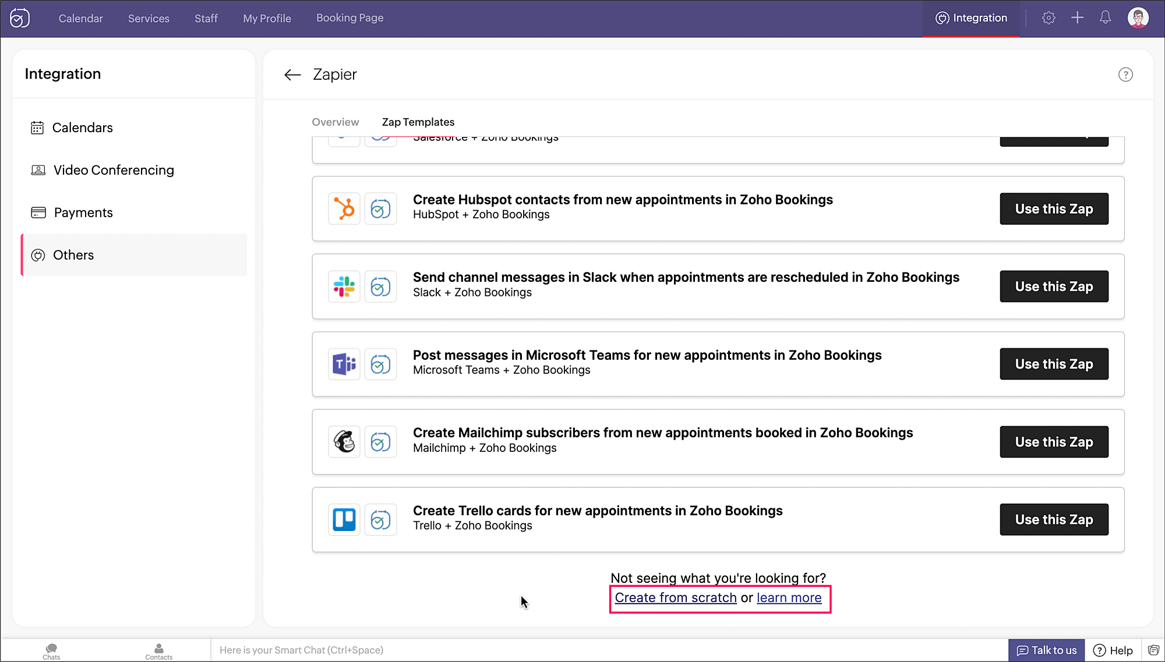Switch to the Overview tab
The image size is (1165, 662).
tap(336, 122)
